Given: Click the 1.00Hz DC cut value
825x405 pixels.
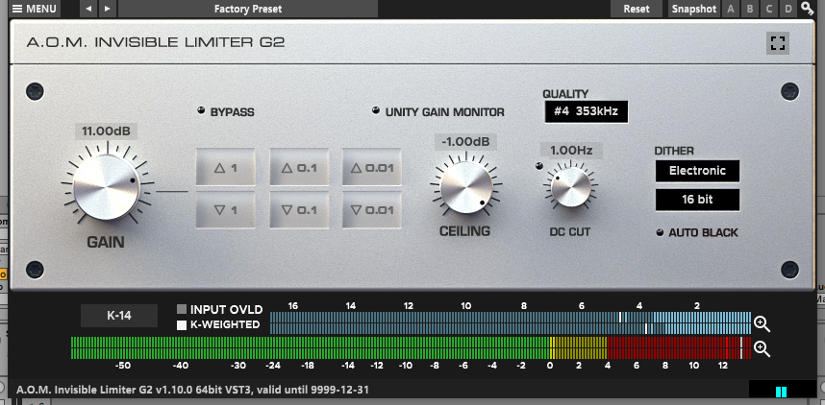Looking at the screenshot, I should pyautogui.click(x=571, y=151).
